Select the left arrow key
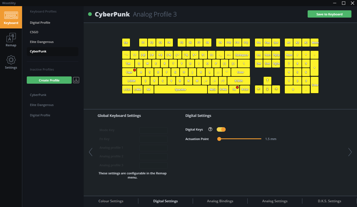Viewport: 357px width, 207px height. [x=259, y=89]
